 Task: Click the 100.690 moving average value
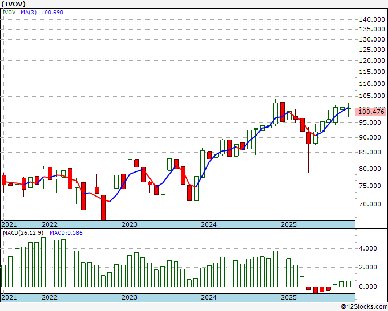pos(52,13)
